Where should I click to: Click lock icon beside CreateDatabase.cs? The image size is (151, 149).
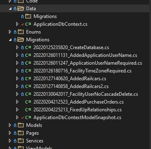tap(22, 47)
